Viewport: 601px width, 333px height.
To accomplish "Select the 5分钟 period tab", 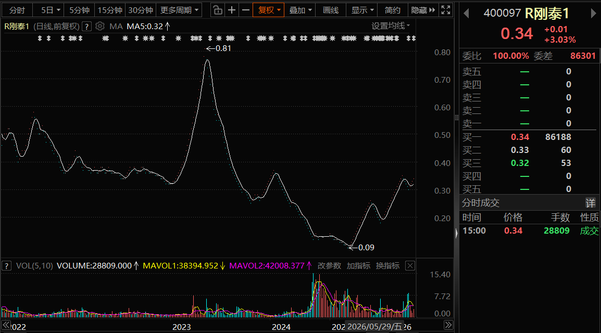I will click(x=79, y=10).
